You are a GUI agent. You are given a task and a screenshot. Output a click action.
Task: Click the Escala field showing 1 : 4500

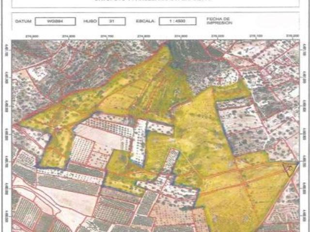point(178,21)
